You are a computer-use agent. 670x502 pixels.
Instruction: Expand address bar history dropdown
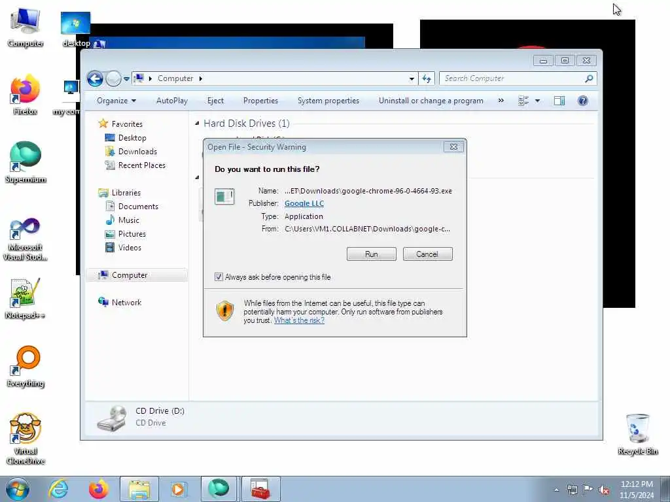pos(412,78)
